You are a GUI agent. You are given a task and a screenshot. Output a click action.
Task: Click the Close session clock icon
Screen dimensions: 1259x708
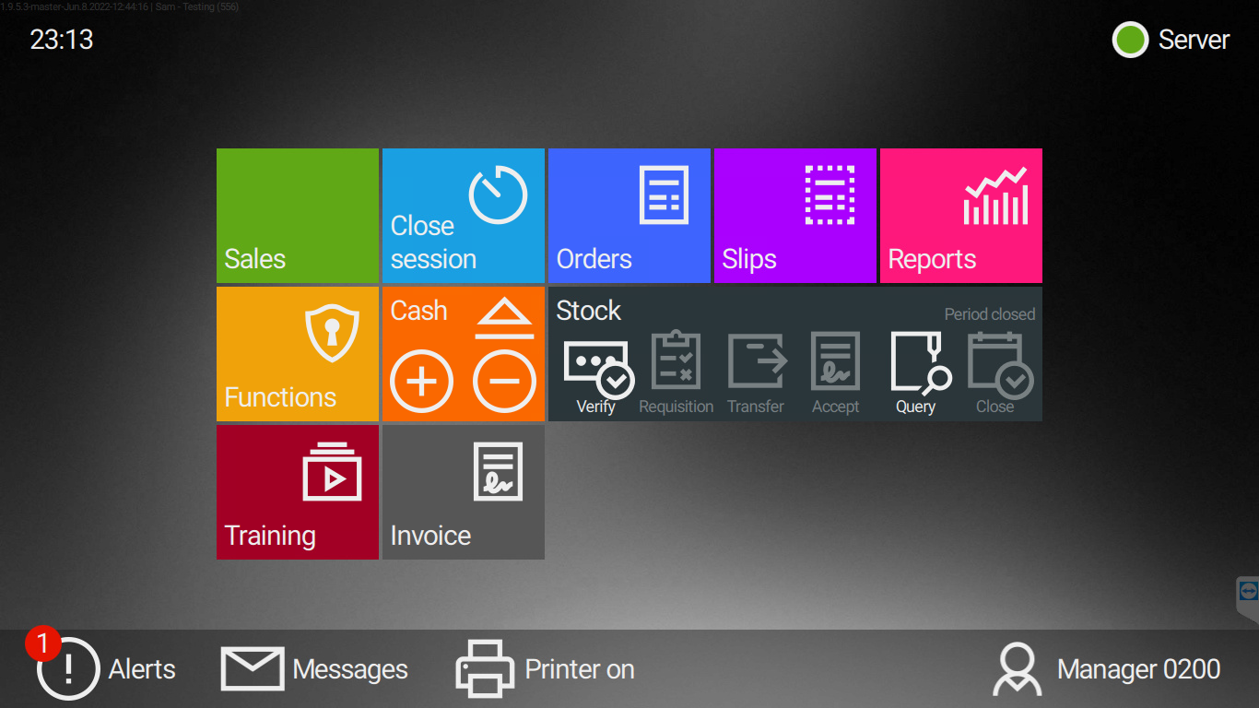pyautogui.click(x=498, y=195)
